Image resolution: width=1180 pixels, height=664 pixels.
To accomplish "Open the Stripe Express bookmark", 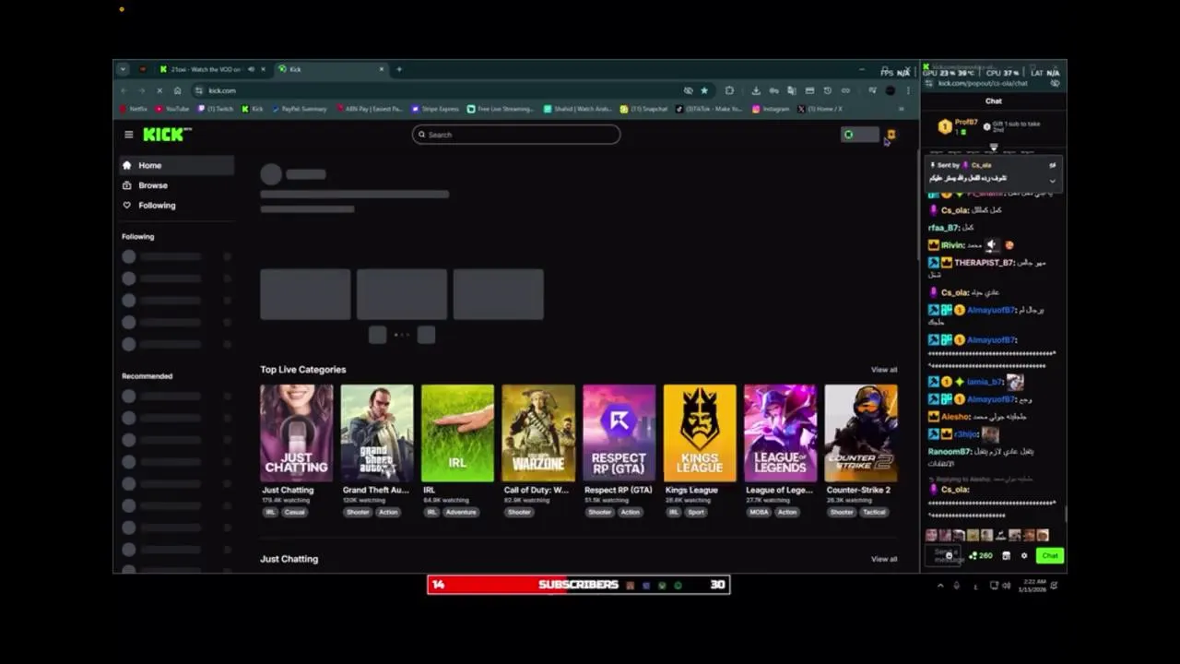I will 436,109.
